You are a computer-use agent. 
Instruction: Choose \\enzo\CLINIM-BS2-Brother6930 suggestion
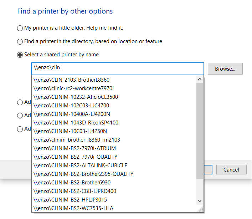[x=114, y=183]
